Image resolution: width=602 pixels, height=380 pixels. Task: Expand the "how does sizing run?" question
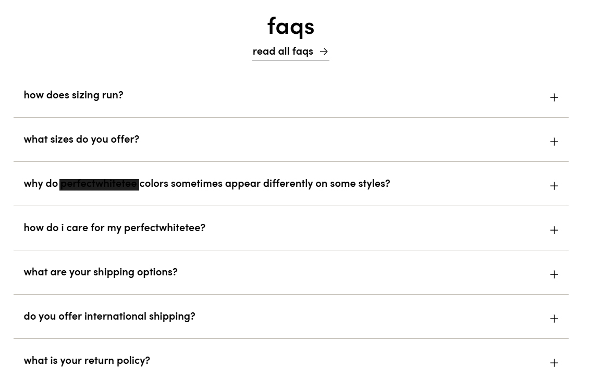click(x=73, y=95)
